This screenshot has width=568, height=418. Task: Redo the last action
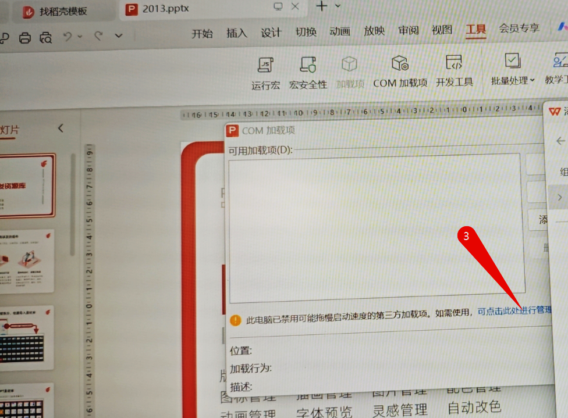98,36
